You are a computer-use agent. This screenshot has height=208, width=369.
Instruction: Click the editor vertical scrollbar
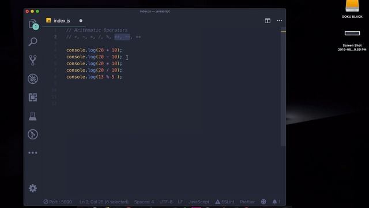pyautogui.click(x=283, y=87)
